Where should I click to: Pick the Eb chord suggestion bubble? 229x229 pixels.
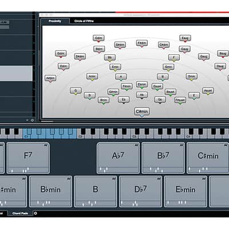[x=124, y=100]
